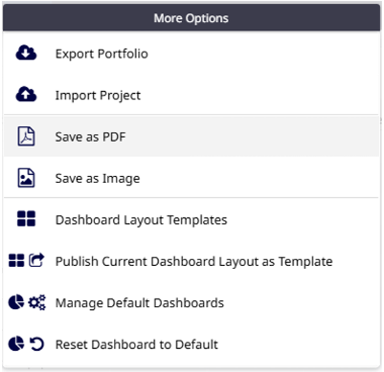Click the pie chart icon beside Reset Dashboard
Screen dimensions: 384x372
tap(16, 344)
